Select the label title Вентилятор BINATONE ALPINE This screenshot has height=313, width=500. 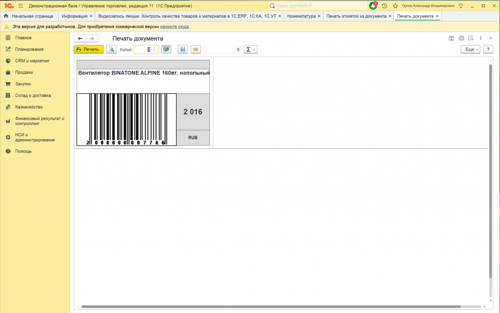point(143,73)
